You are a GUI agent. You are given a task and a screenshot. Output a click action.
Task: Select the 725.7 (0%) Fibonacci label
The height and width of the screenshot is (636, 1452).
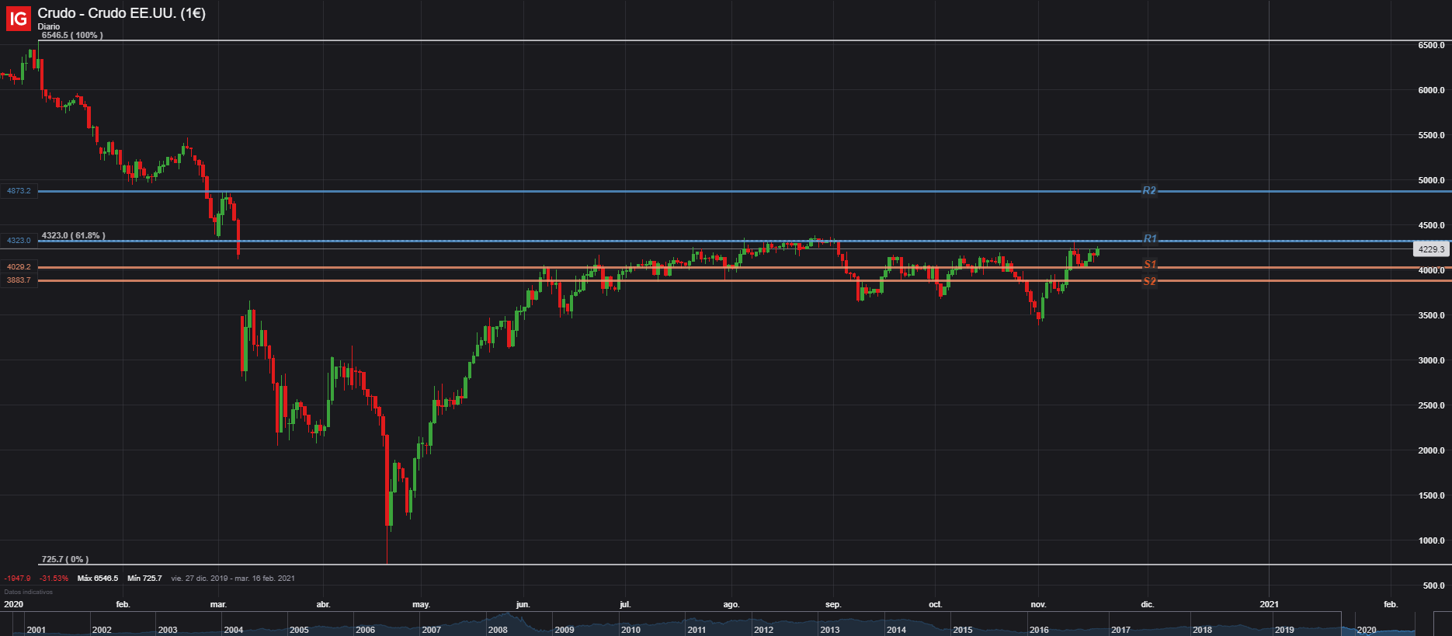65,559
